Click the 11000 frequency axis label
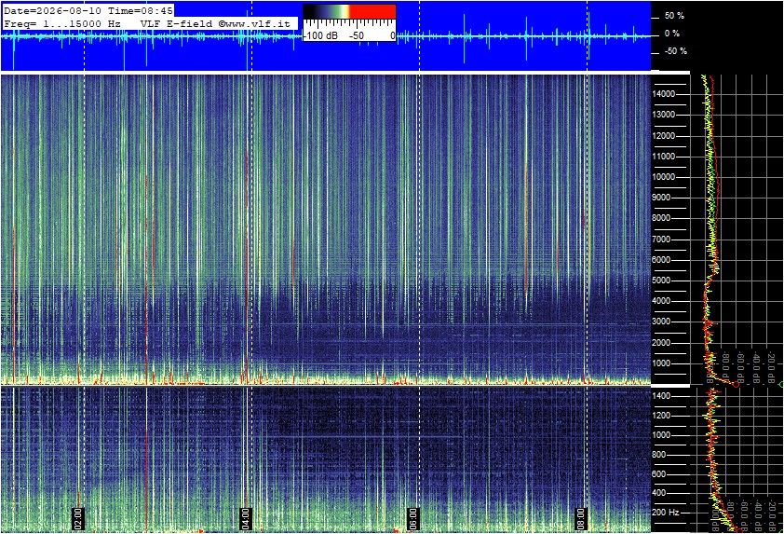Viewport: 784px width, 534px height. 664,157
